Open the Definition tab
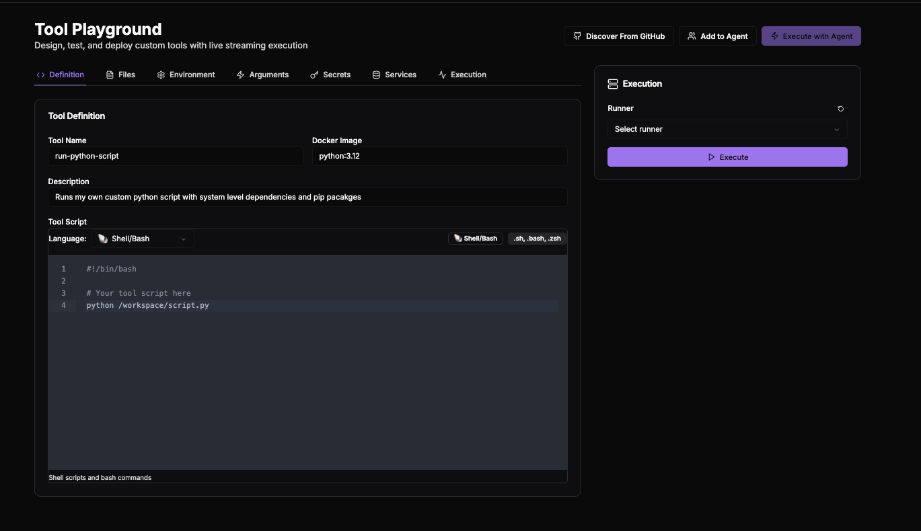 click(61, 75)
